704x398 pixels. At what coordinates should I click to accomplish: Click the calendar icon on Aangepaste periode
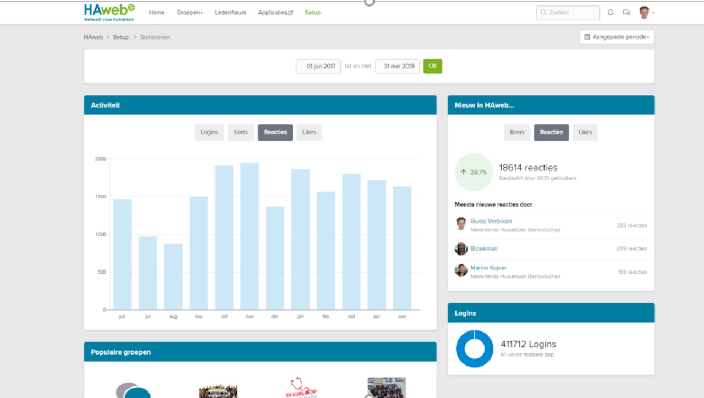(x=587, y=37)
